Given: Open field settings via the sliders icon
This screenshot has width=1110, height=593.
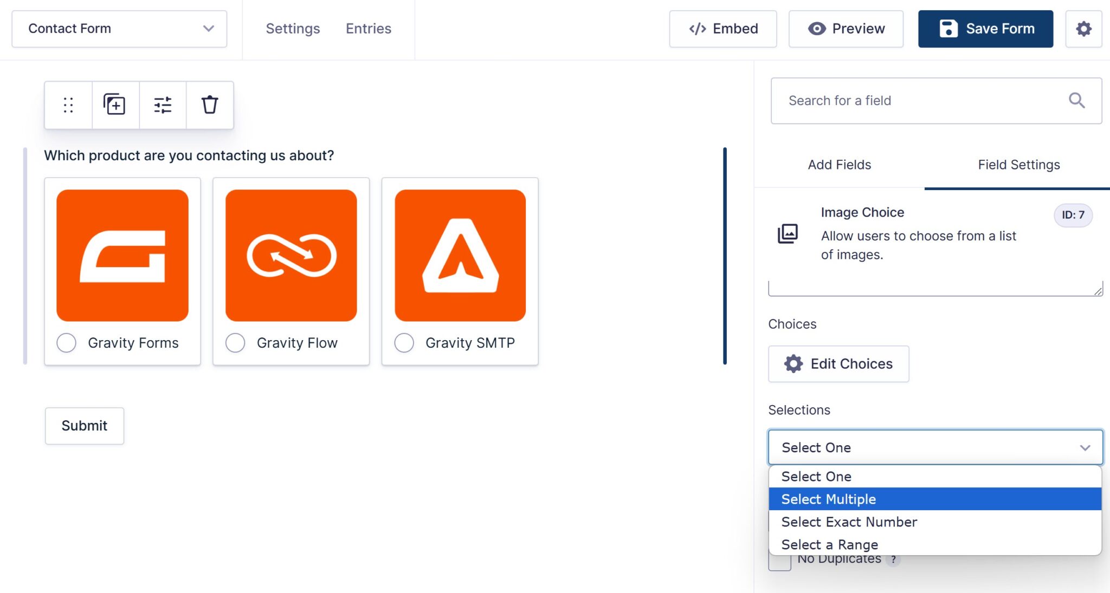Looking at the screenshot, I should click(x=163, y=105).
